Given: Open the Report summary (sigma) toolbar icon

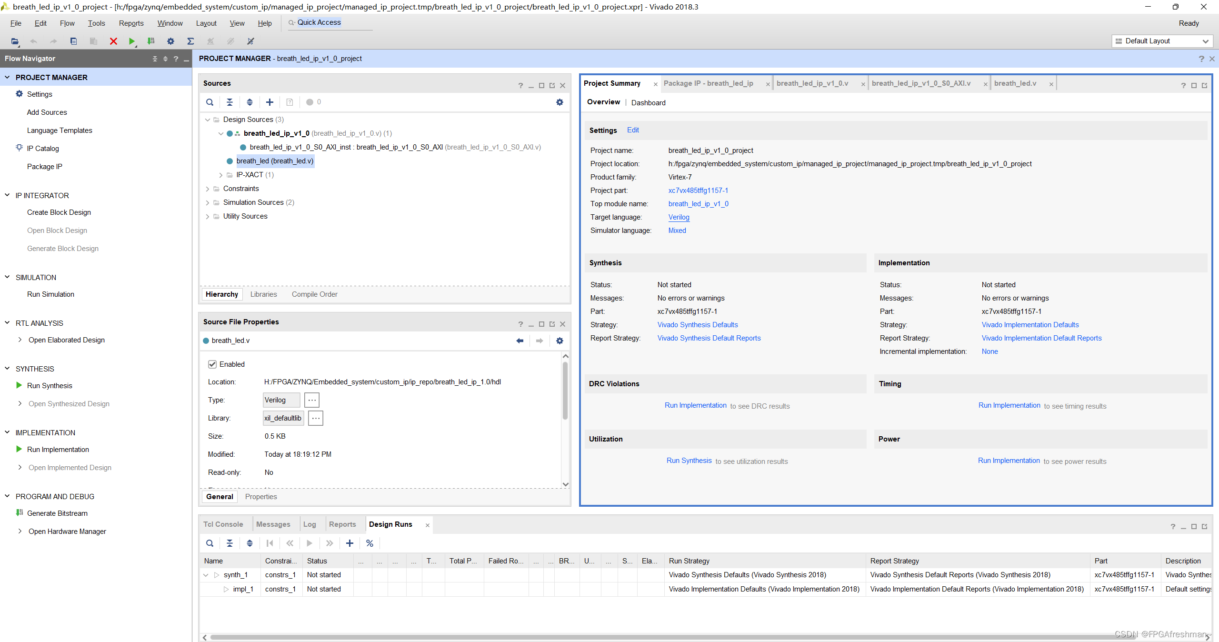Looking at the screenshot, I should pyautogui.click(x=190, y=41).
